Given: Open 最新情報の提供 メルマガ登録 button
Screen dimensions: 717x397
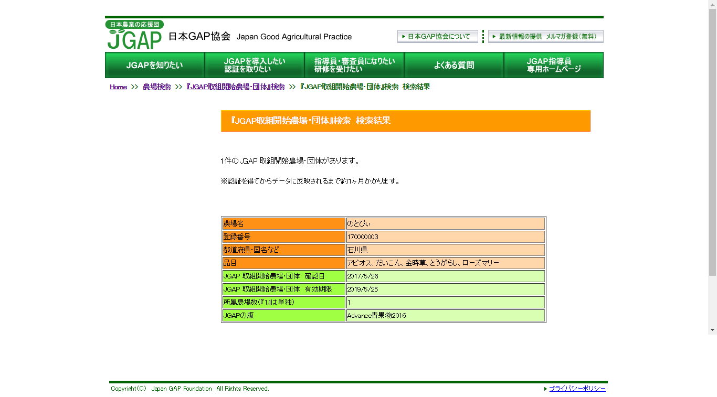Looking at the screenshot, I should tap(545, 37).
